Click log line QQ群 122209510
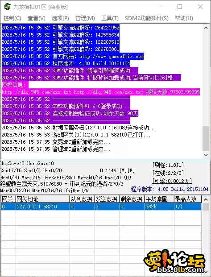The width and height of the screenshot is (211, 277). (60, 42)
